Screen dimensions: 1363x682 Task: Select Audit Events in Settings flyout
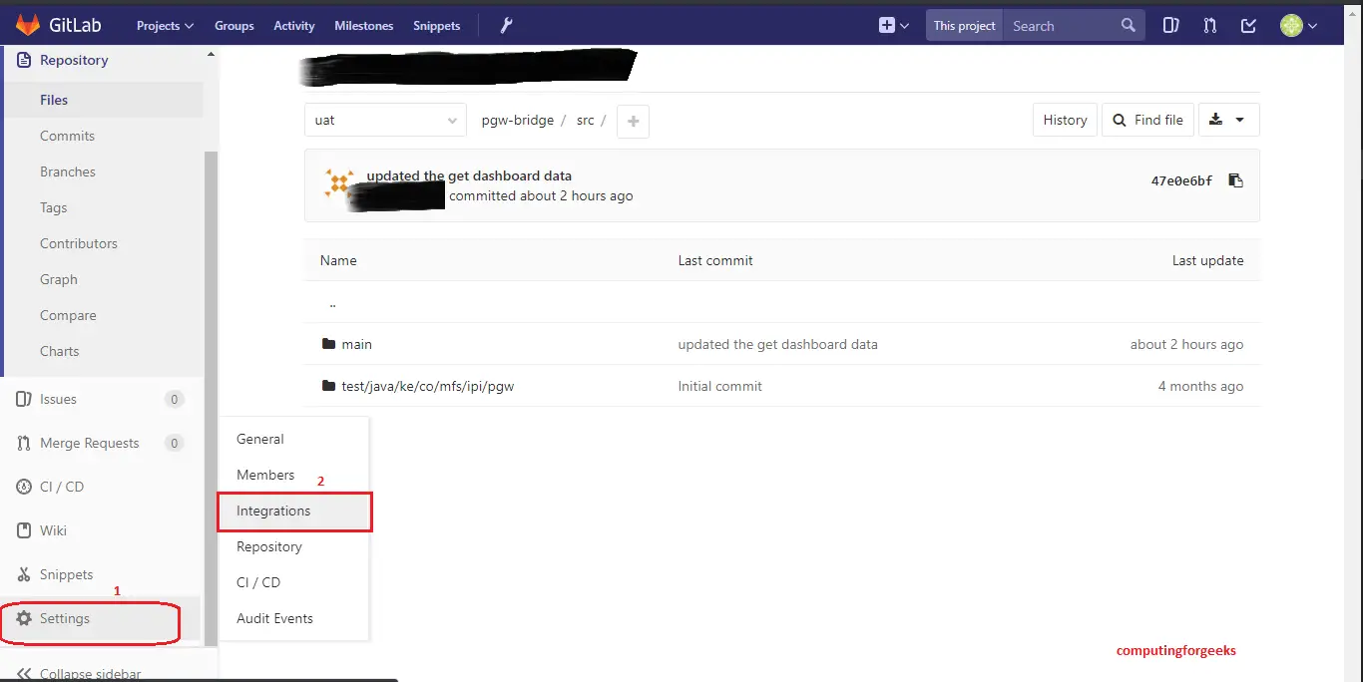274,618
